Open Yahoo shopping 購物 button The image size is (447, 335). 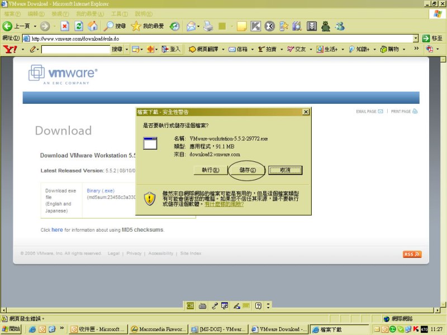click(x=390, y=49)
